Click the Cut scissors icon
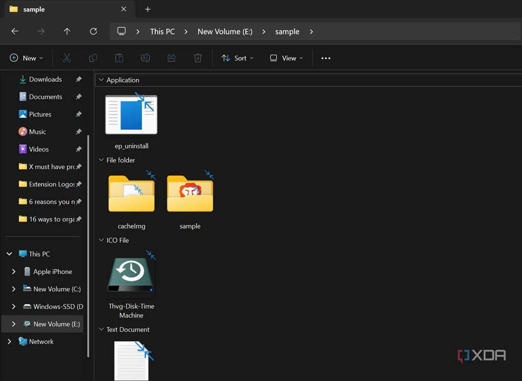This screenshot has width=522, height=381. 67,58
